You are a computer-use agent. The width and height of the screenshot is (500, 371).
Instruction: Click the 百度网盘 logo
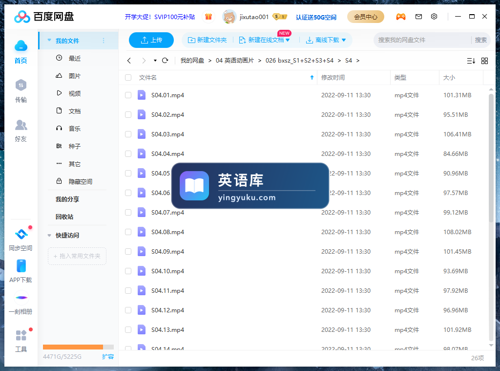[x=44, y=17]
